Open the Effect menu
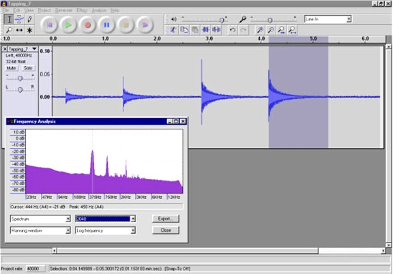393x274 pixels. (82, 10)
